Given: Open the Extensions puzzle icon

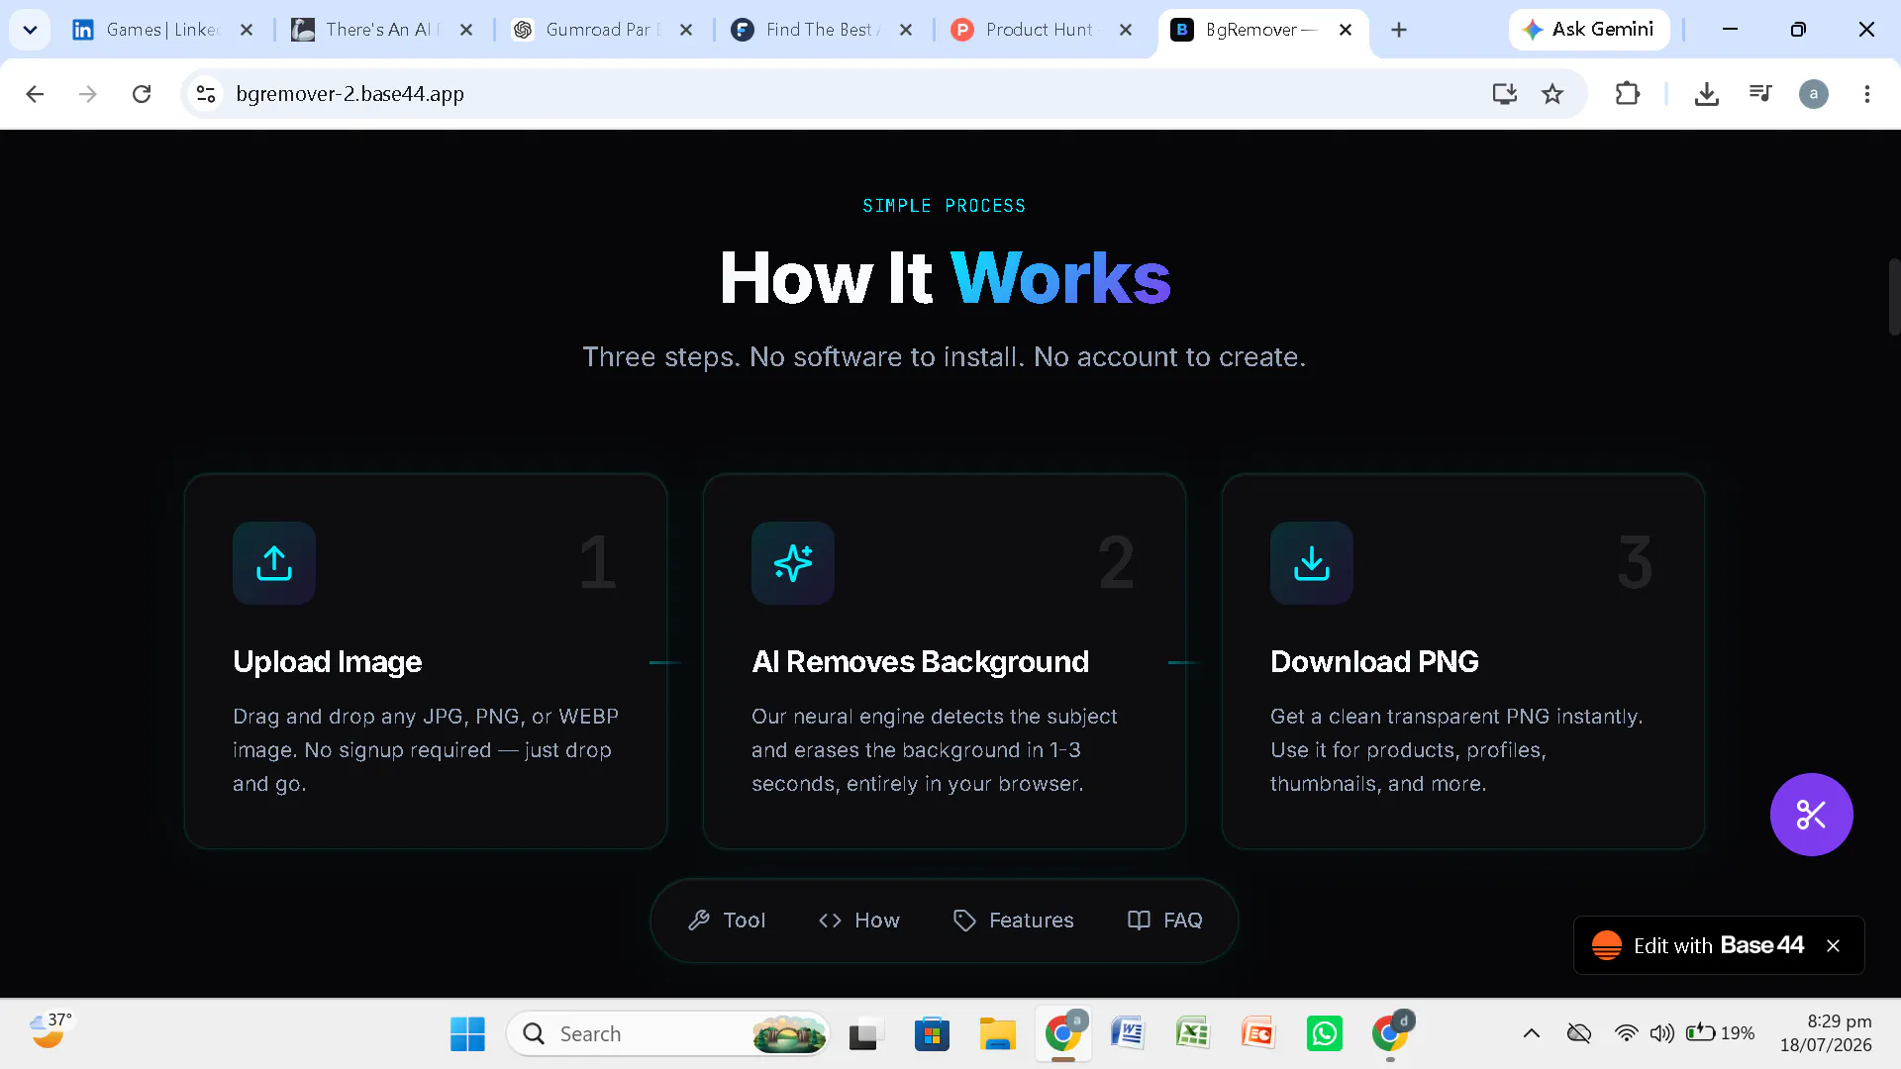Looking at the screenshot, I should (x=1628, y=94).
